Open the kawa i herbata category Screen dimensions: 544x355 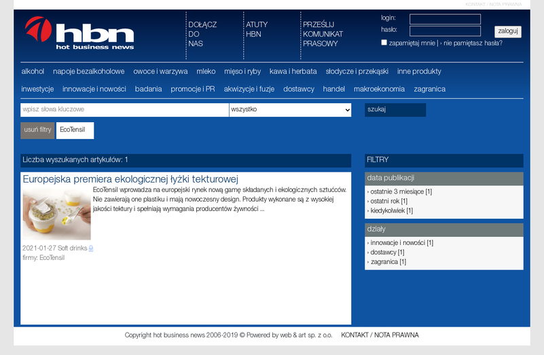[x=293, y=71]
